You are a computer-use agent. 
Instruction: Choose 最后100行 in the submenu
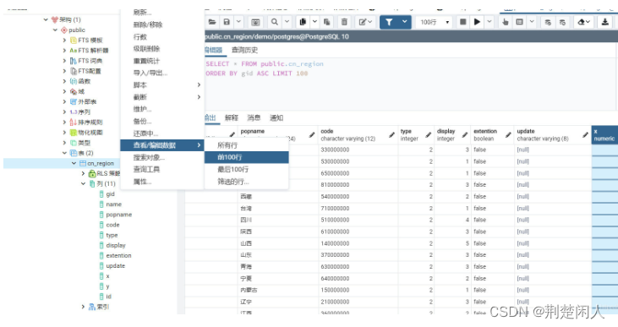click(247, 169)
